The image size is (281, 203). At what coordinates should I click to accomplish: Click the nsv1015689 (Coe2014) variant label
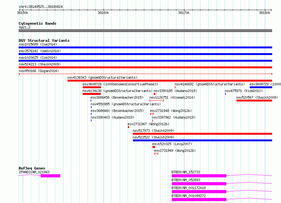pos(38,44)
